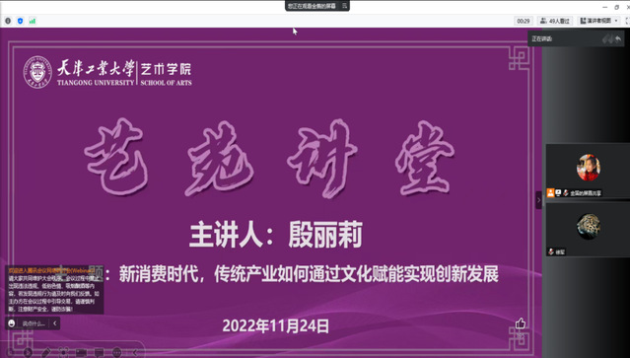Click the 00:29 meeting timer
This screenshot has height=358, width=630.
point(524,21)
